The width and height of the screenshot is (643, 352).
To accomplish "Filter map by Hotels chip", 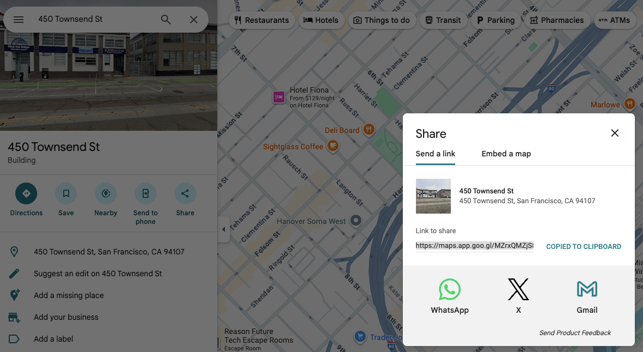I will coord(320,20).
